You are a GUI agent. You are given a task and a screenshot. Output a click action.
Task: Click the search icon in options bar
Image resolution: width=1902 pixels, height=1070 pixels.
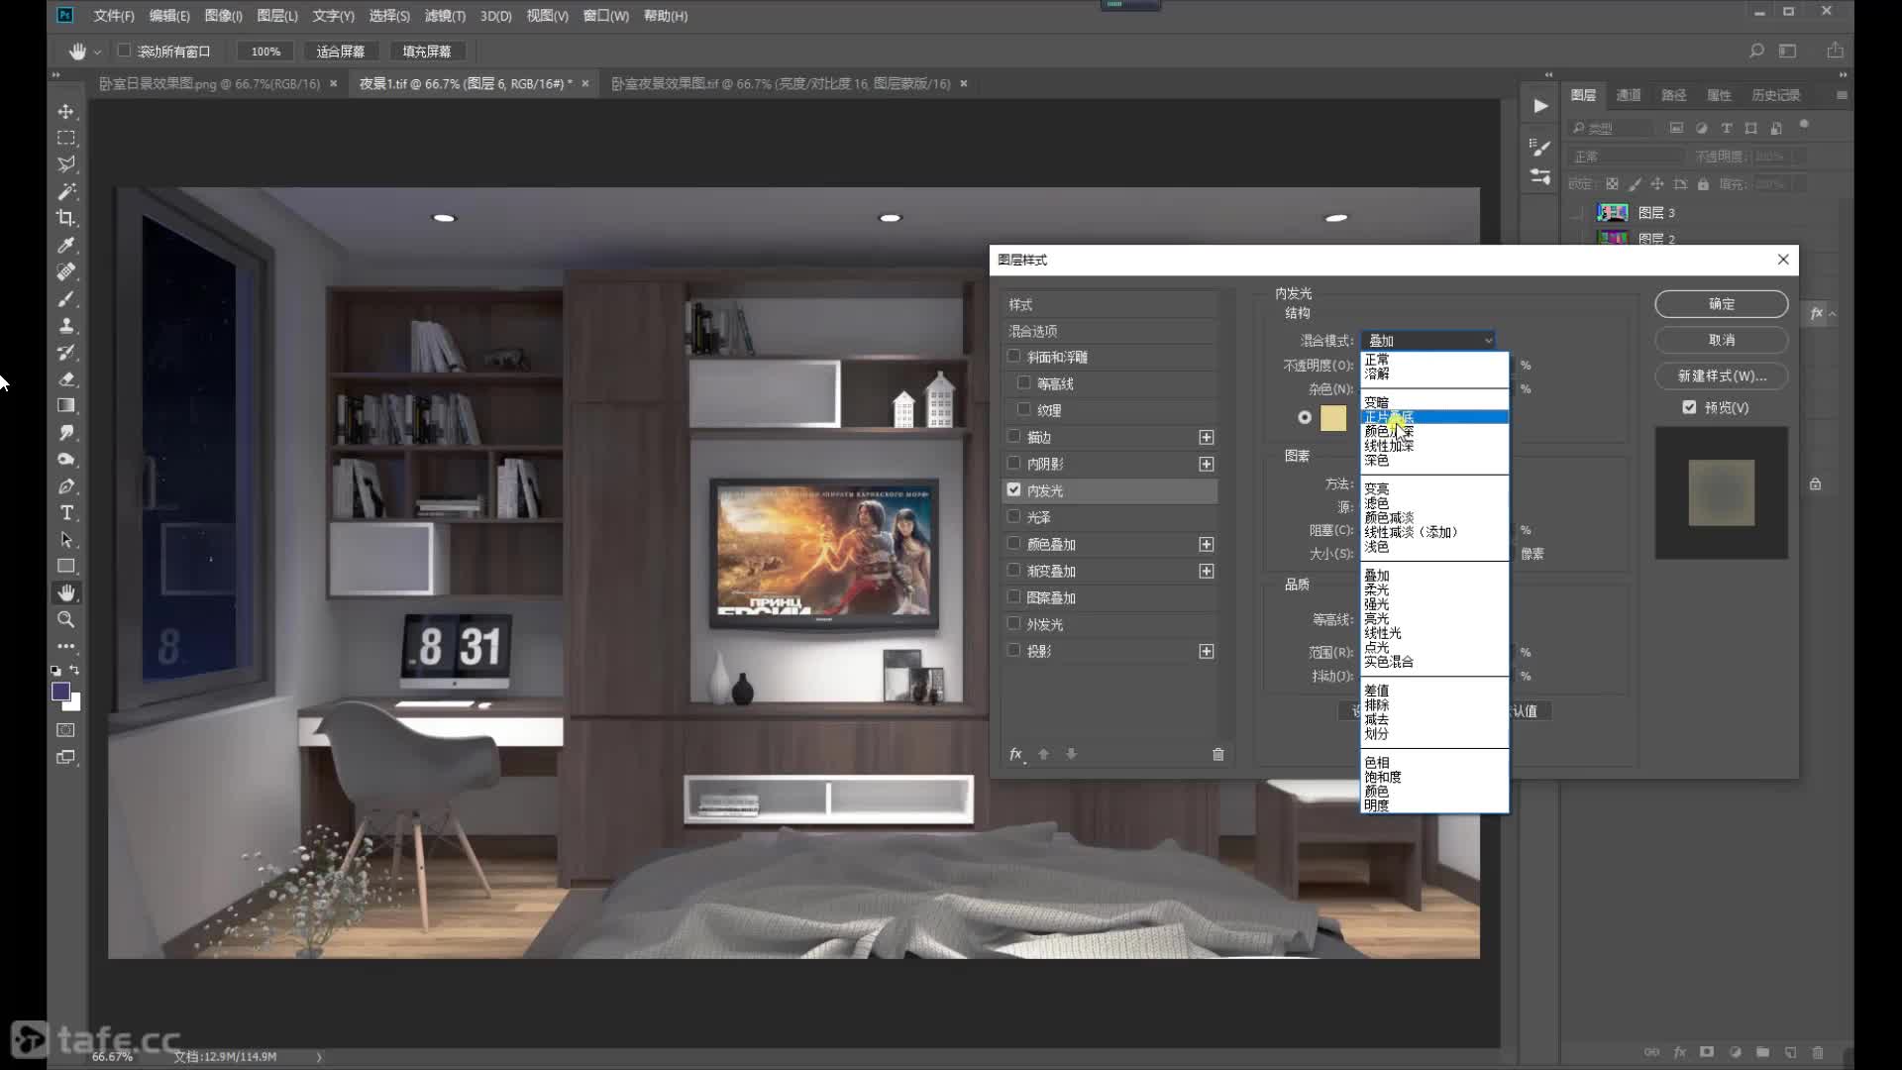(x=1756, y=51)
